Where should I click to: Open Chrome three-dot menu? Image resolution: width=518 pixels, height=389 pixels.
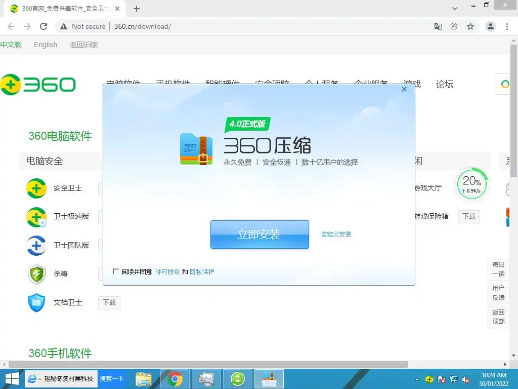(x=507, y=26)
